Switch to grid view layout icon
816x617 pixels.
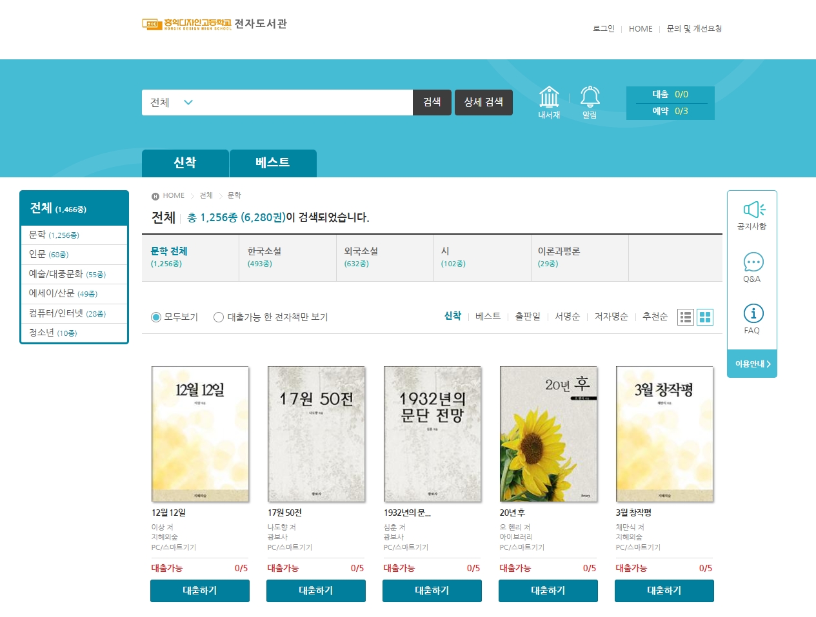click(x=705, y=317)
